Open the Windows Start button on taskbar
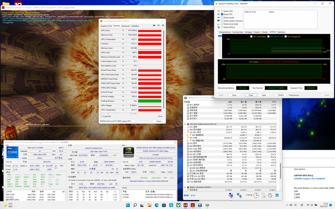This screenshot has width=335, height=209. [128, 205]
